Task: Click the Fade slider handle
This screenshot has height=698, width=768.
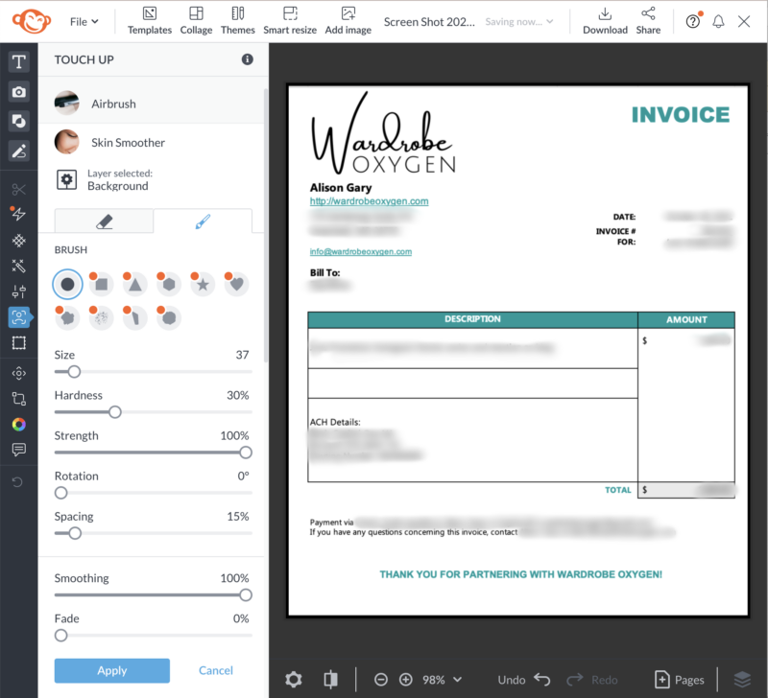Action: (60, 636)
